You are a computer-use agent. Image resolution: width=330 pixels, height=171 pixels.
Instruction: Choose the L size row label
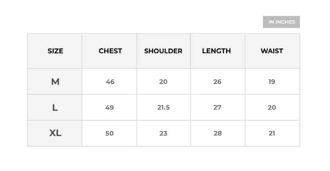click(x=55, y=107)
